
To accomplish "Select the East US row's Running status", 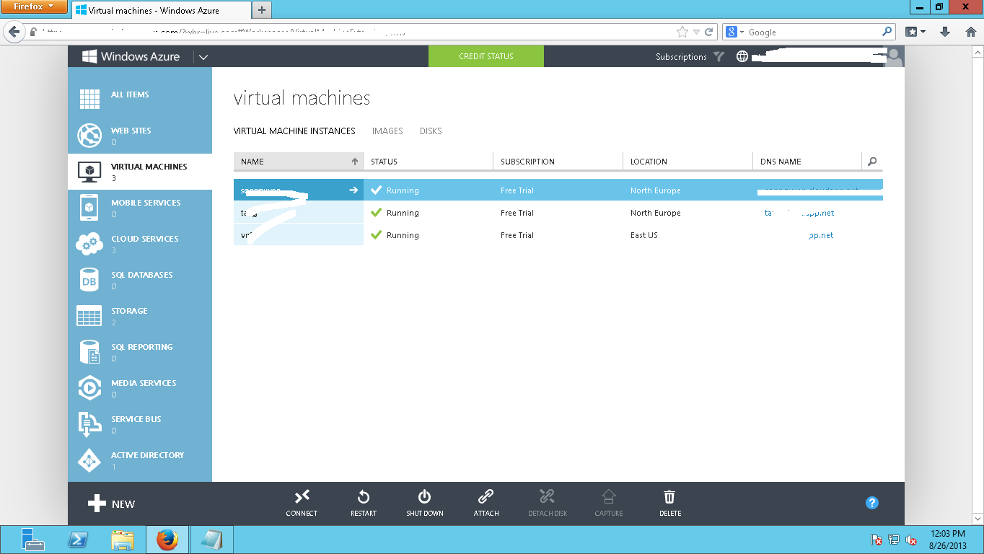I will click(395, 235).
